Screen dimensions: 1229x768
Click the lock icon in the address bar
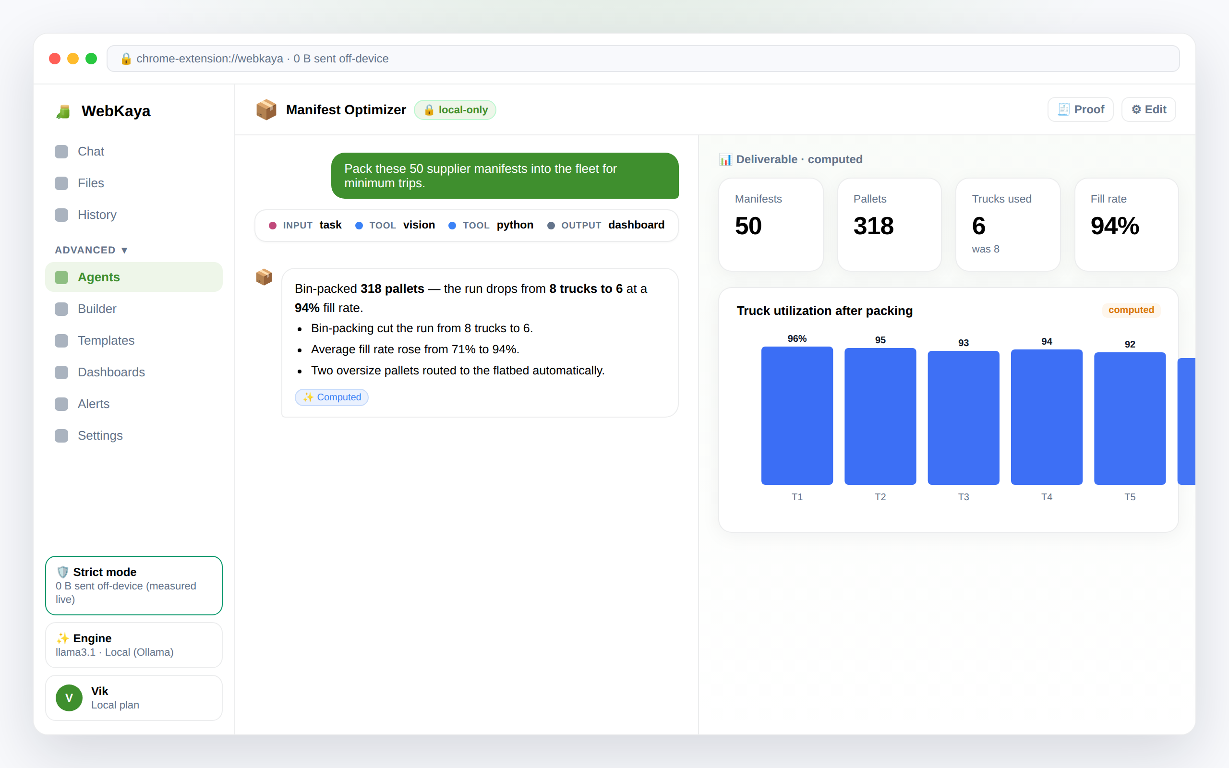pyautogui.click(x=126, y=59)
